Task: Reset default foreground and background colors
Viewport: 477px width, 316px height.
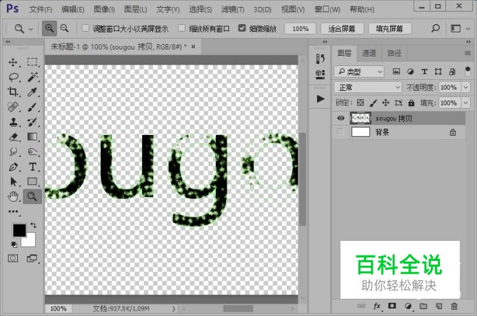Action: (x=14, y=244)
